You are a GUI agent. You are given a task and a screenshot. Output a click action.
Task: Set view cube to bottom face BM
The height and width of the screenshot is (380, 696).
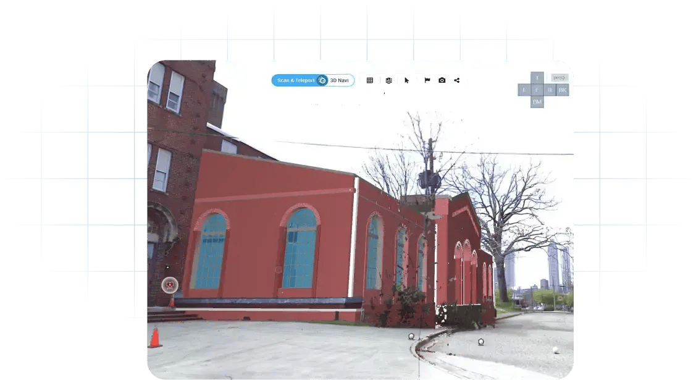[537, 102]
